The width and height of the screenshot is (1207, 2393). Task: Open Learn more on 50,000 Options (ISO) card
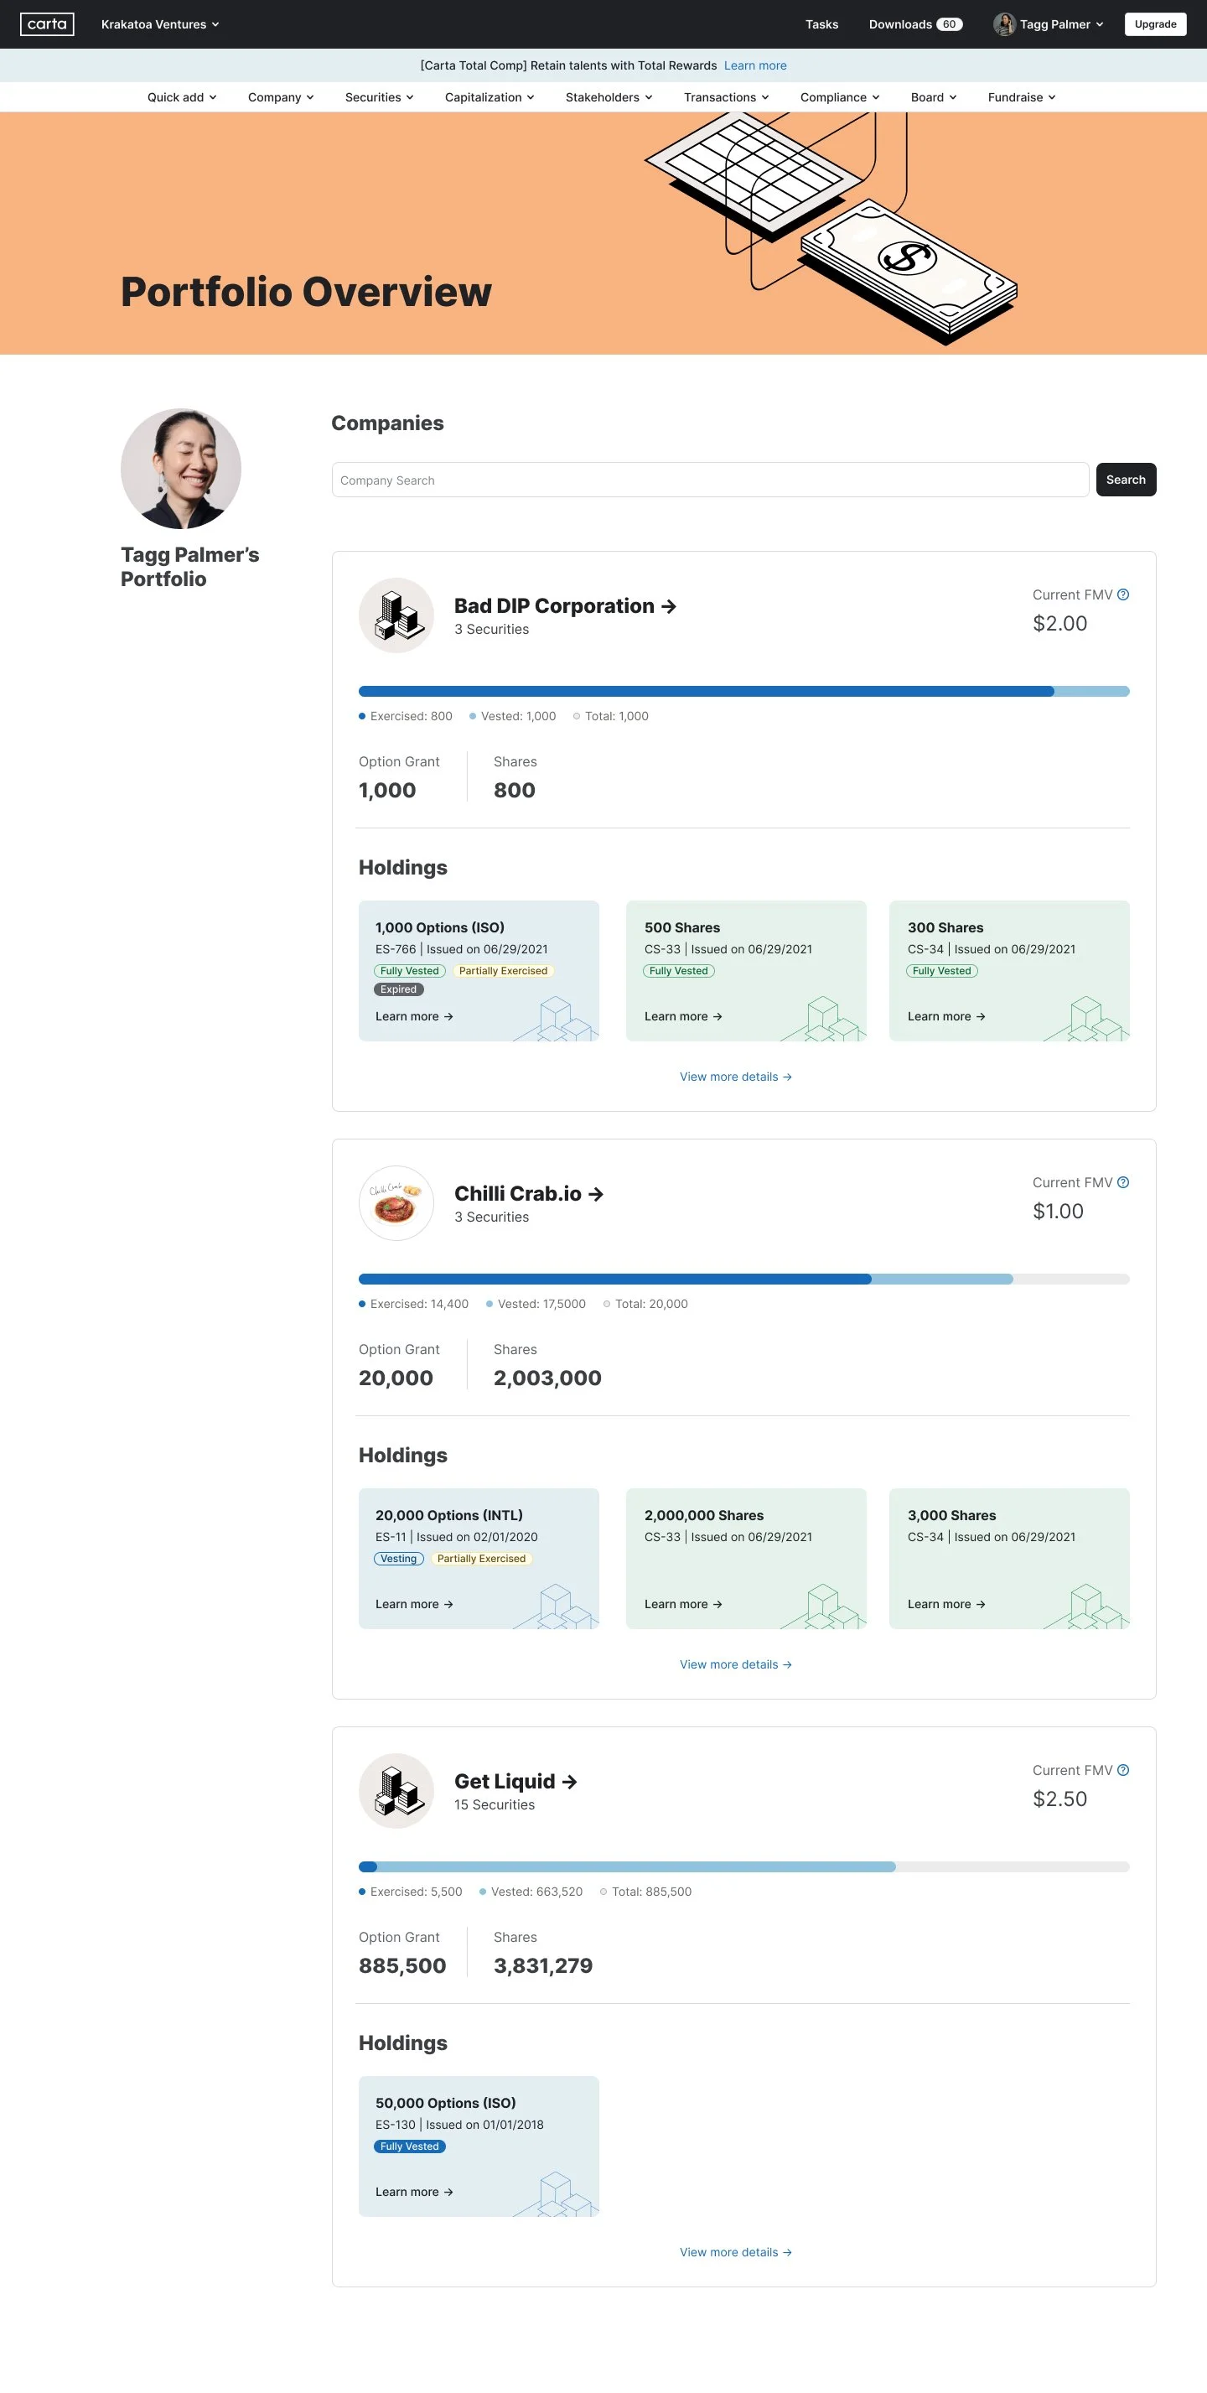pos(414,2192)
